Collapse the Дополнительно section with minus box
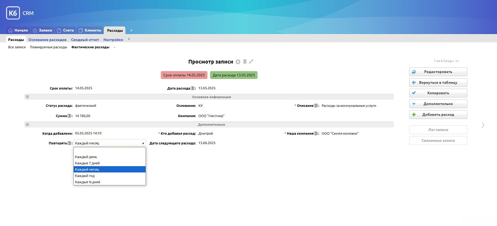Viewport: 497px width, 226px height. [28, 124]
